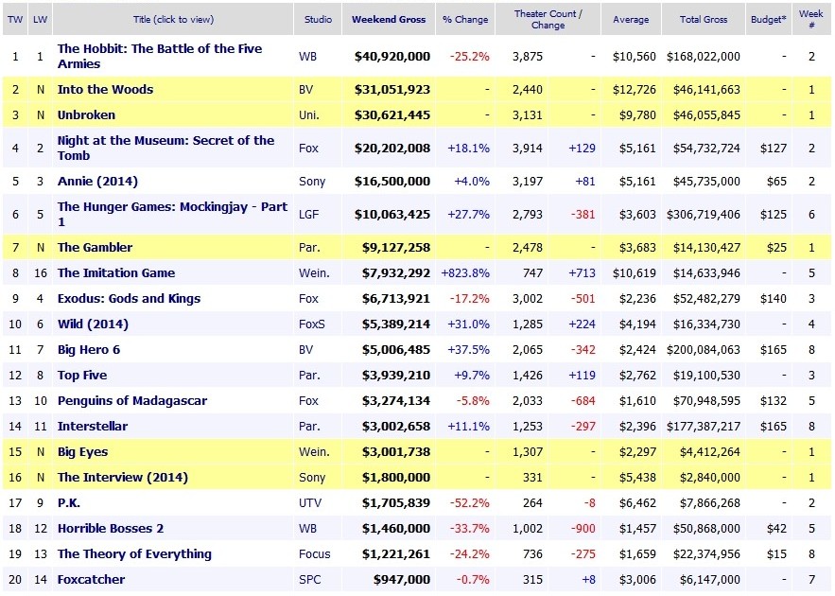Viewport: 835px width, 596px height.
Task: View The Interview (2014) page
Action: (x=123, y=477)
